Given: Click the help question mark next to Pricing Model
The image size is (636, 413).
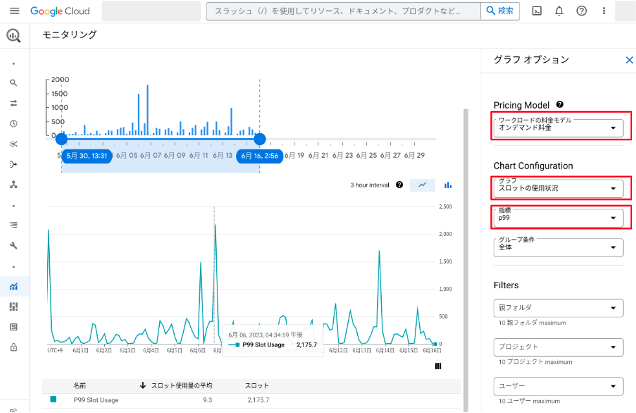Looking at the screenshot, I should pyautogui.click(x=560, y=105).
